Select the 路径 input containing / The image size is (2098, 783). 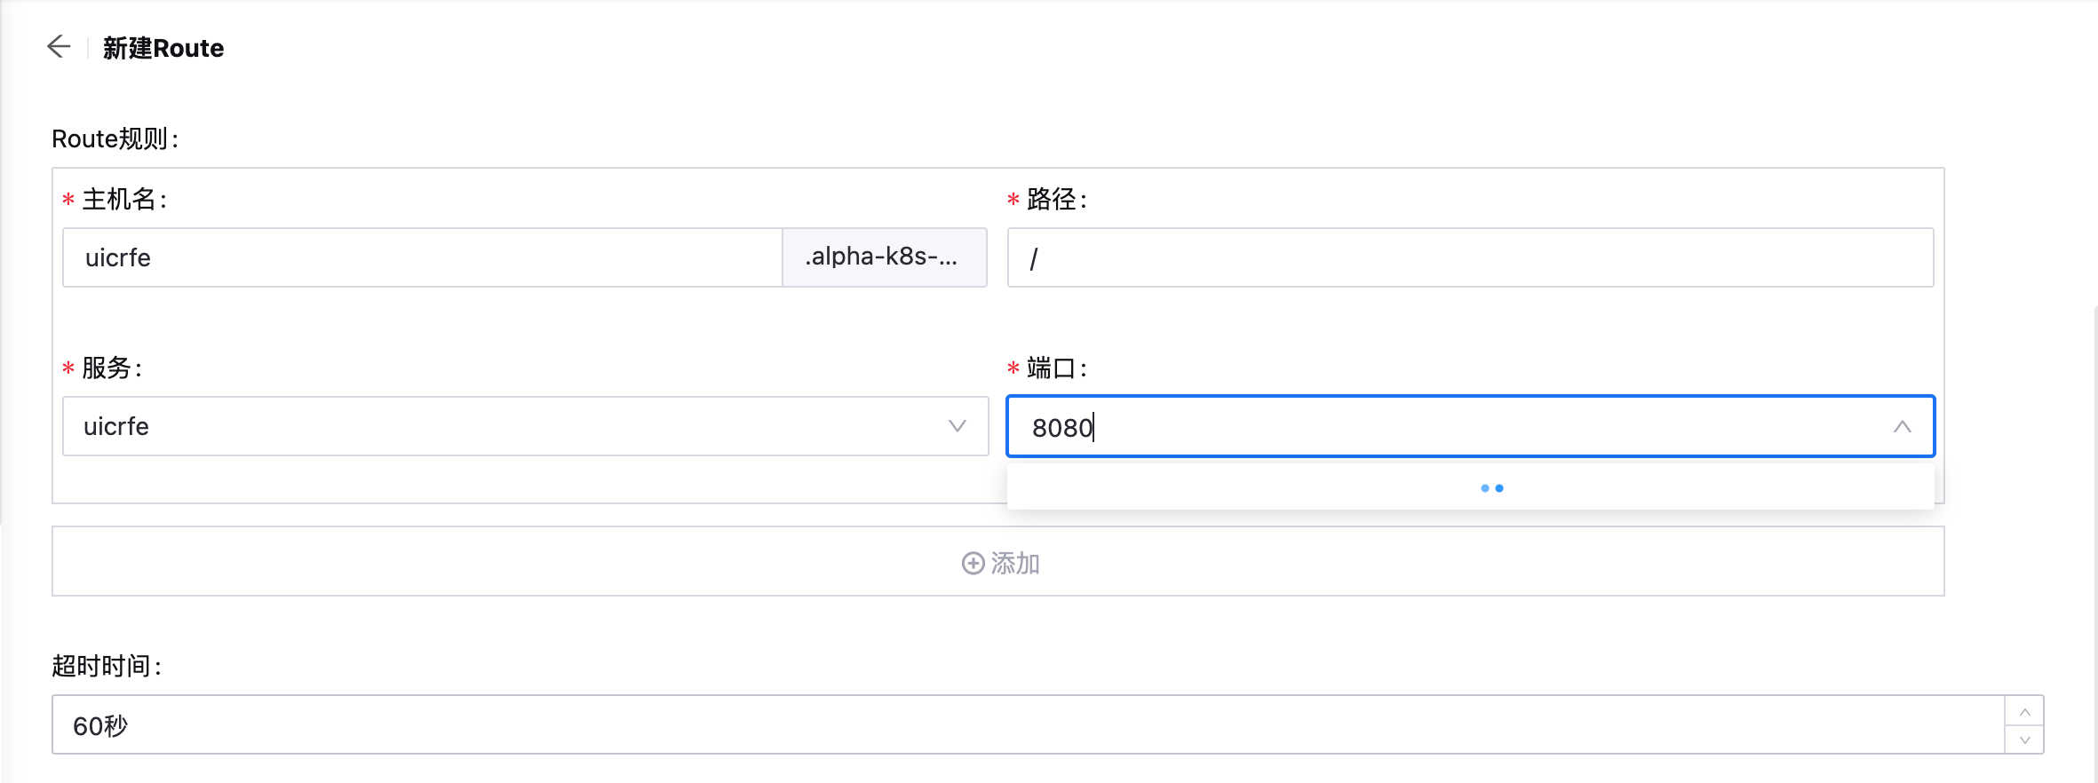1470,257
